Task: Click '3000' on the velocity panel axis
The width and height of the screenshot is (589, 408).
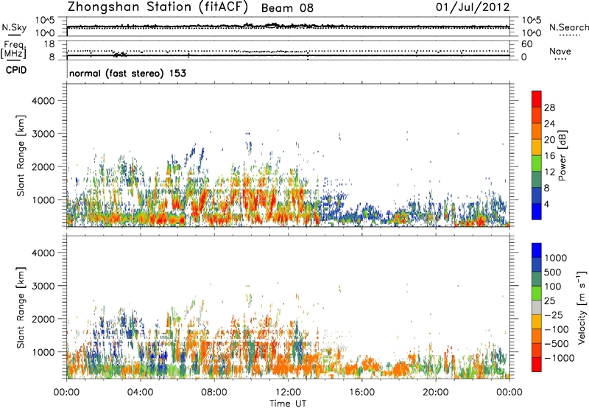Action: click(43, 286)
